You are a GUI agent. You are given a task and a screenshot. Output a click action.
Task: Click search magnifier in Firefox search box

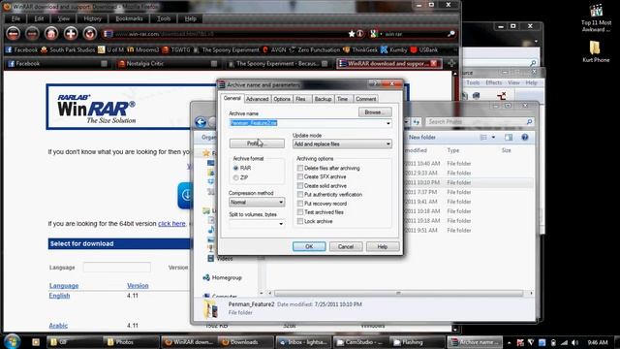point(451,34)
